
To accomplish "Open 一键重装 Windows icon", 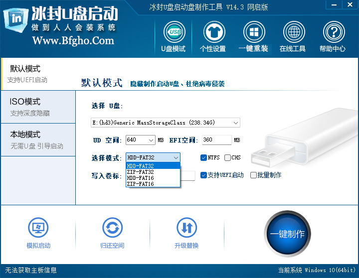I will [x=254, y=32].
